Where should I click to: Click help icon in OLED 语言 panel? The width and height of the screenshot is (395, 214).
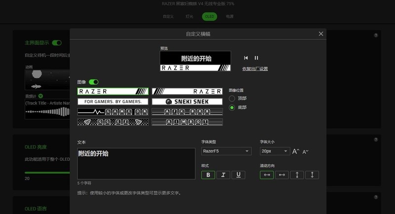[376, 197]
